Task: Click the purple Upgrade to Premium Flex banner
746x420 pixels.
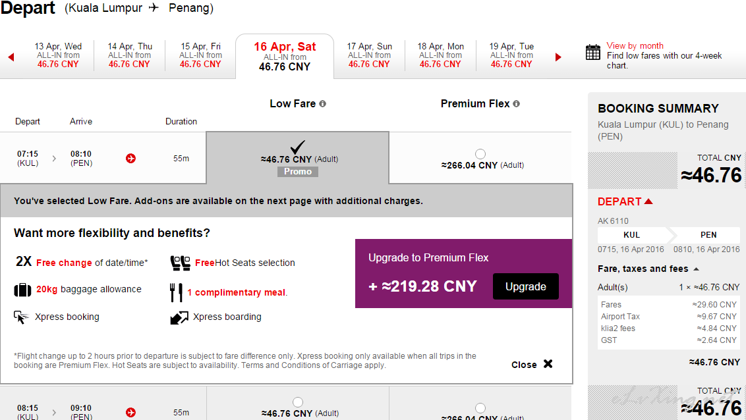Action: pyautogui.click(x=463, y=273)
